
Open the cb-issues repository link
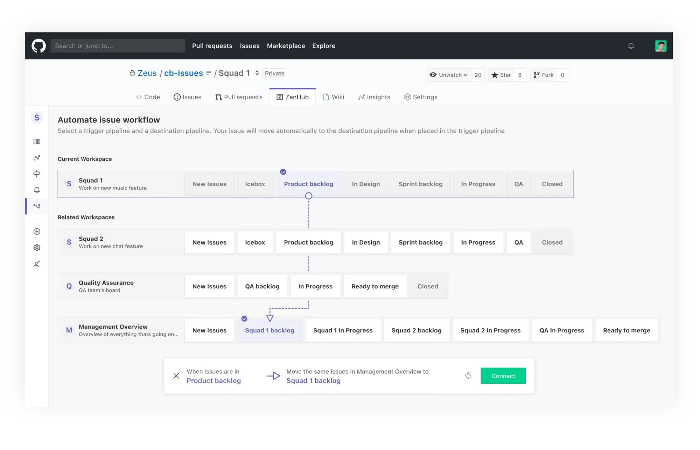[x=183, y=73]
